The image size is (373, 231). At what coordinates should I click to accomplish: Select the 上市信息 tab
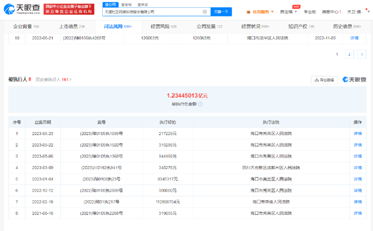pos(72,27)
